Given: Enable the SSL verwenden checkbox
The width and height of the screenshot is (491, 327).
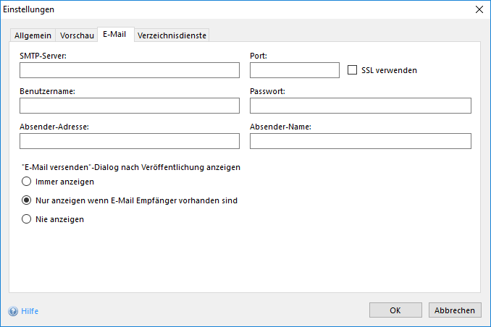Looking at the screenshot, I should pos(353,70).
